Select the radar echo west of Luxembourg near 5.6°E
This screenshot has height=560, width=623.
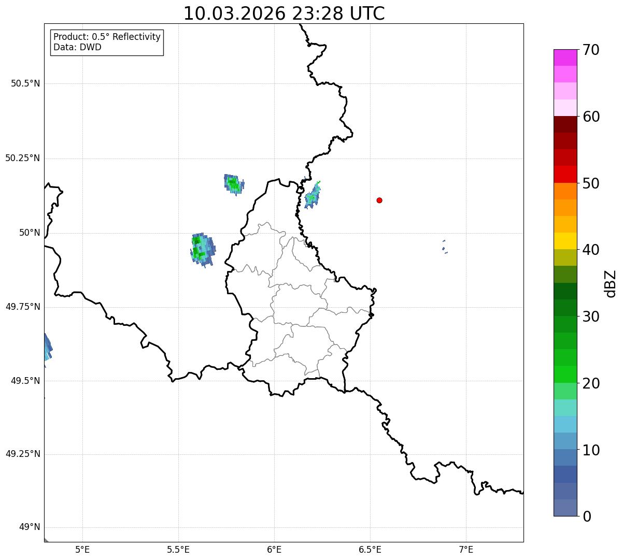(202, 249)
